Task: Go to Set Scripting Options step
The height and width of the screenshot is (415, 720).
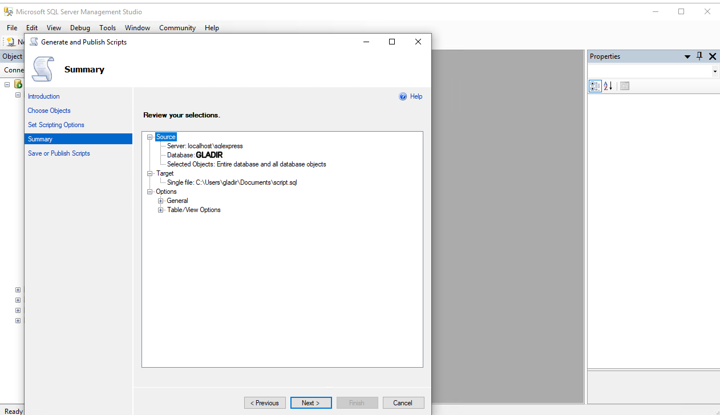Action: click(x=56, y=125)
